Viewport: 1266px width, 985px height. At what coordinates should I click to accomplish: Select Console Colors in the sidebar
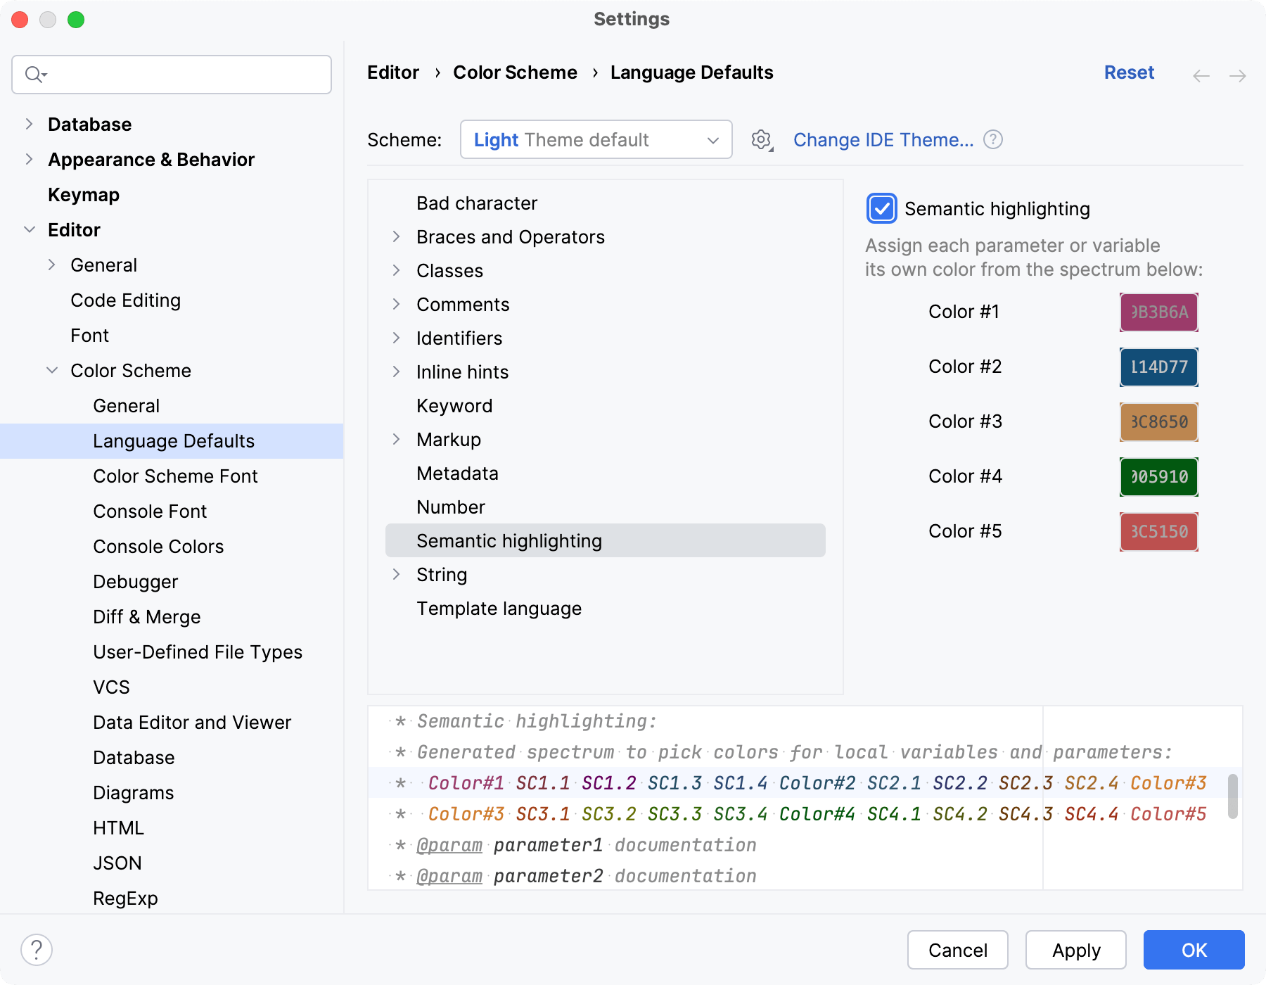(158, 547)
